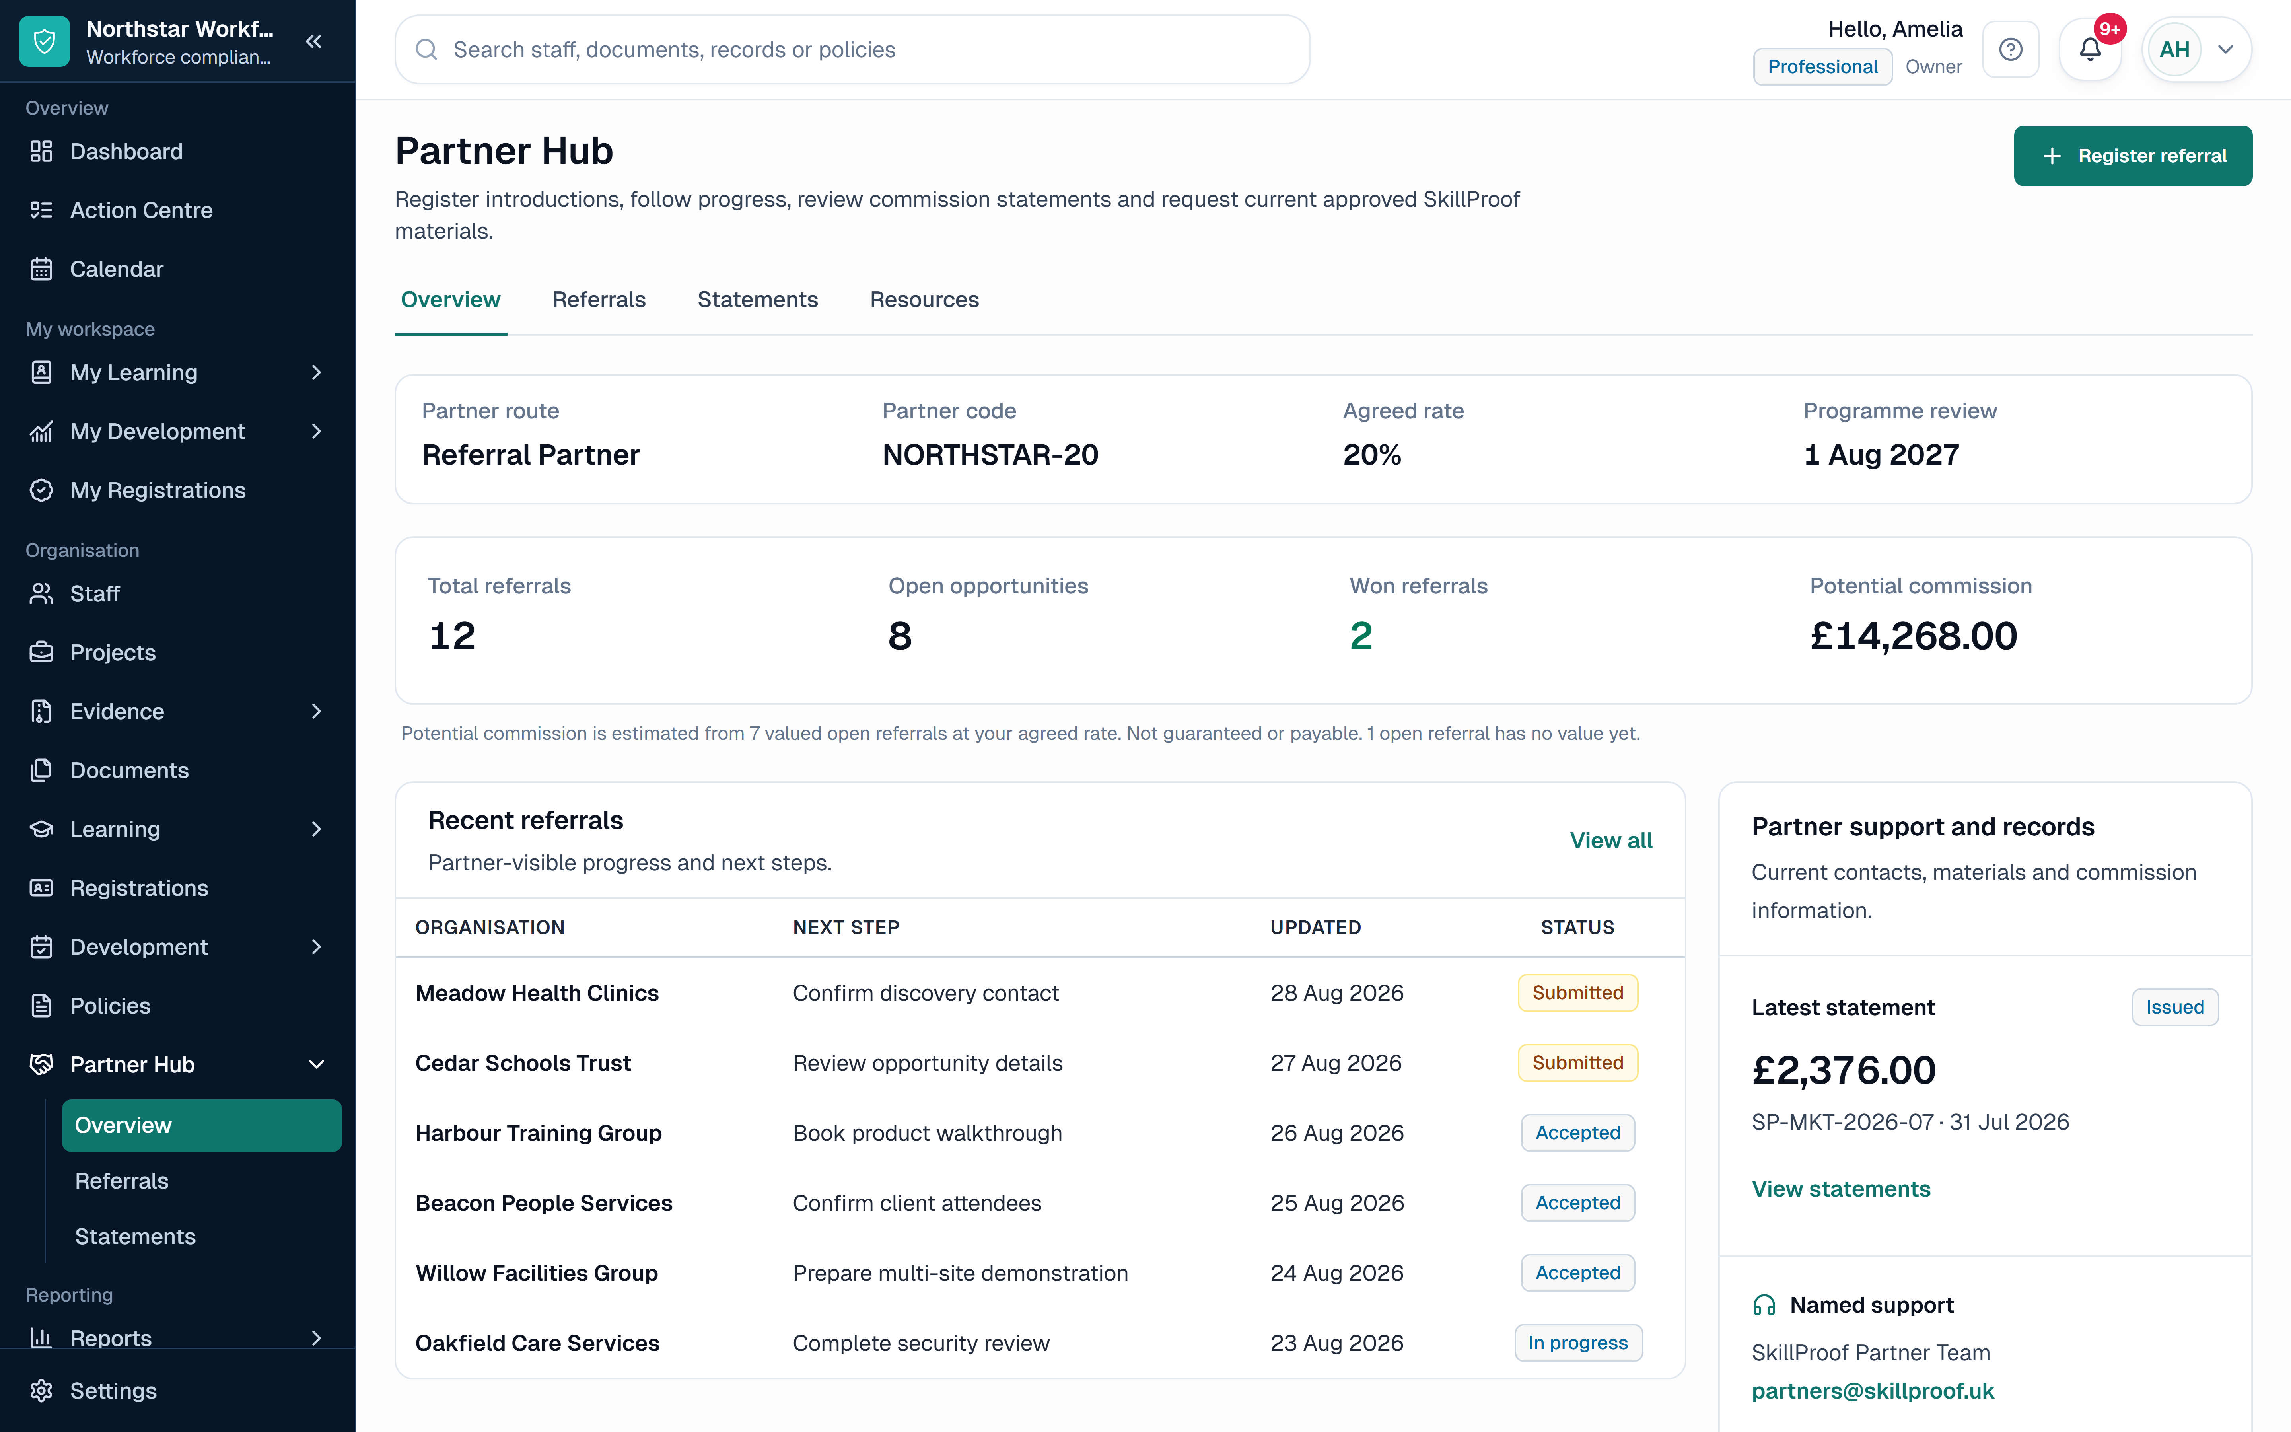Click the Reports bar chart icon

(x=41, y=1337)
